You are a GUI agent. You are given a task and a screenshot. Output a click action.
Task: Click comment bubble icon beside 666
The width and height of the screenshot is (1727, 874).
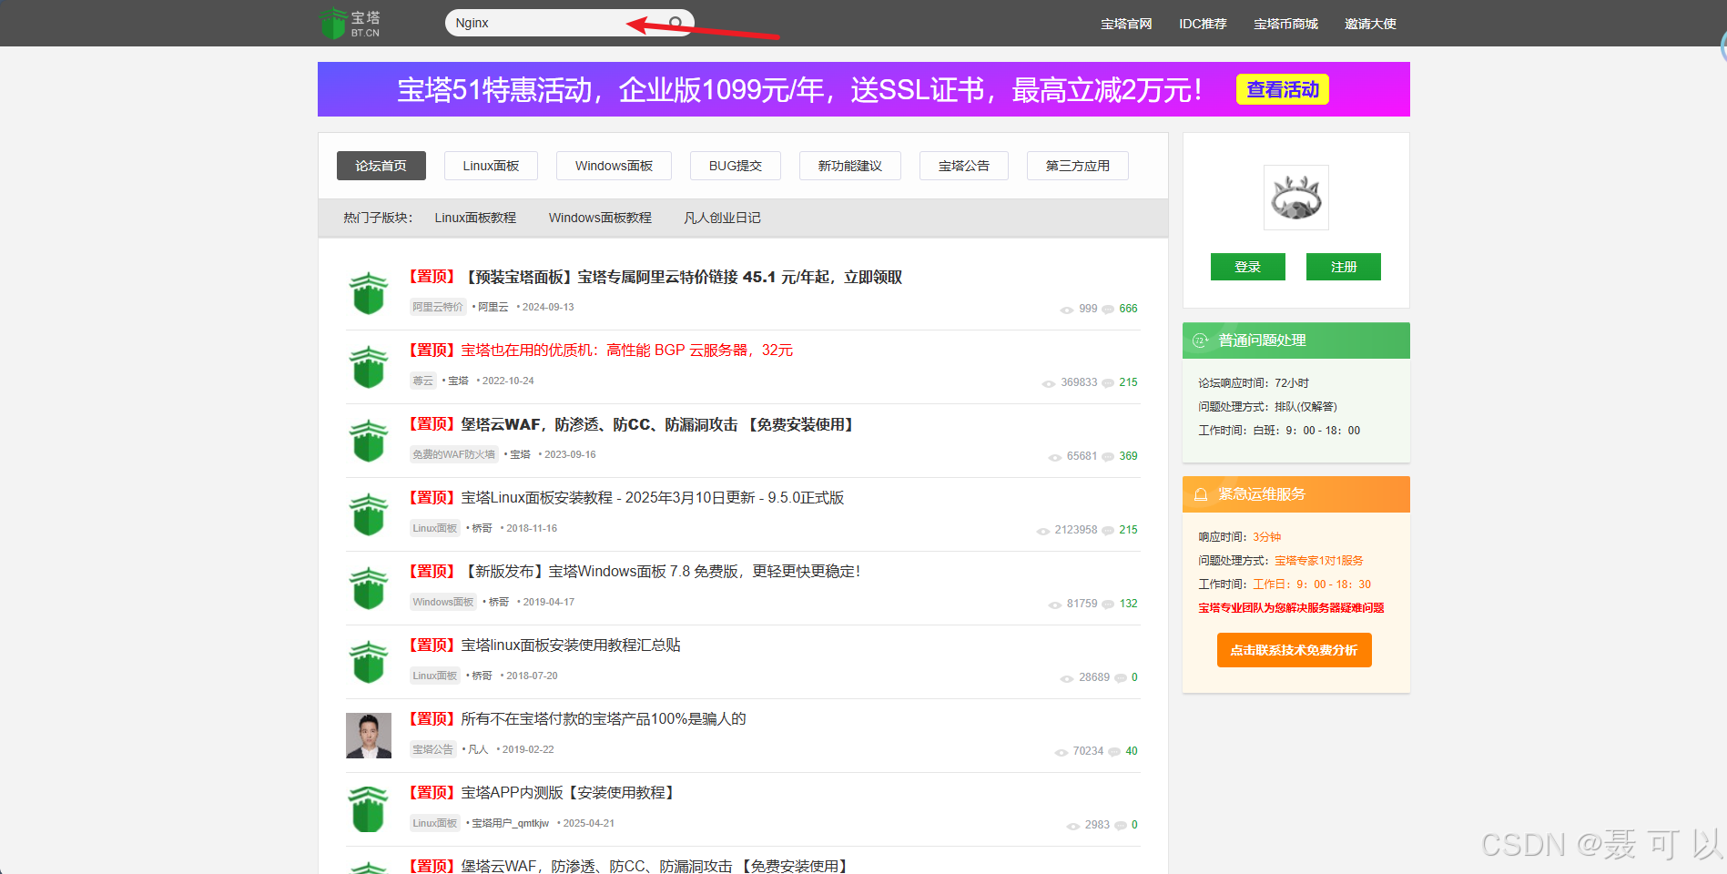[x=1108, y=310]
